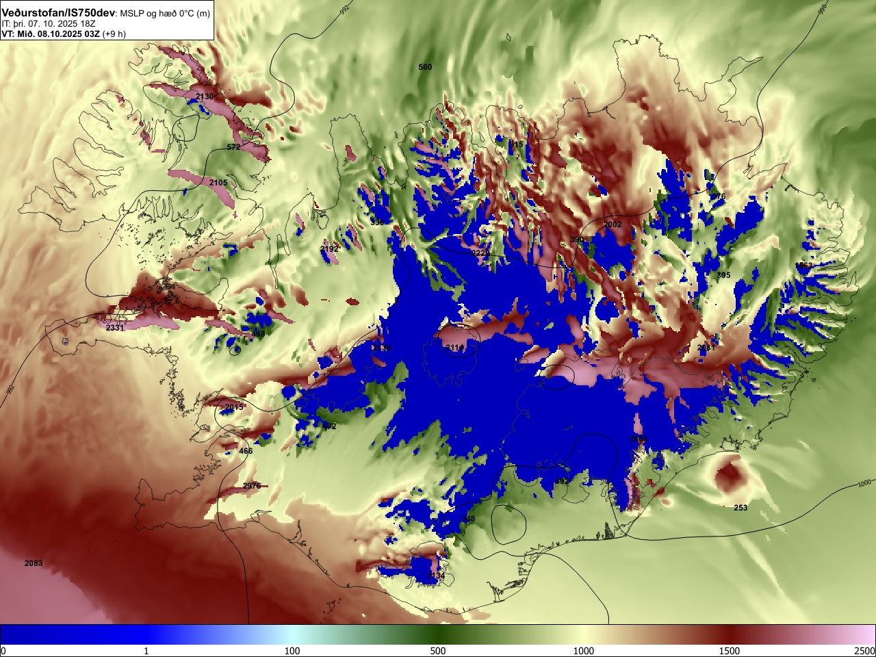This screenshot has height=657, width=876.
Task: Click the '560' map value label
Action: click(x=425, y=67)
